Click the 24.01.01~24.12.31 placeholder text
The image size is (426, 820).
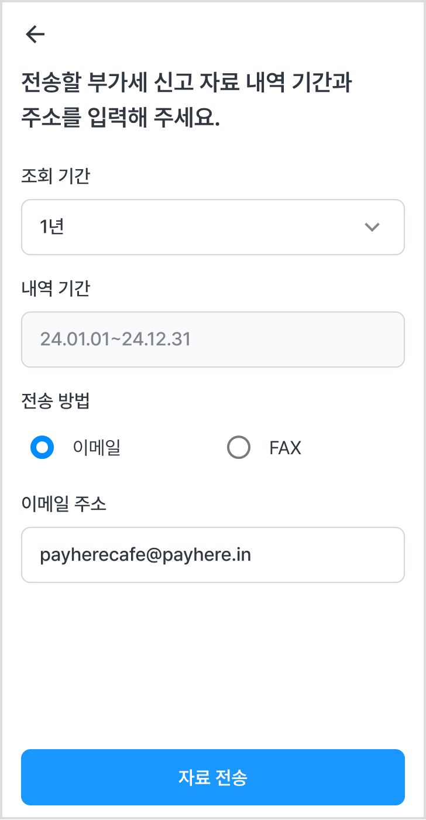[115, 339]
